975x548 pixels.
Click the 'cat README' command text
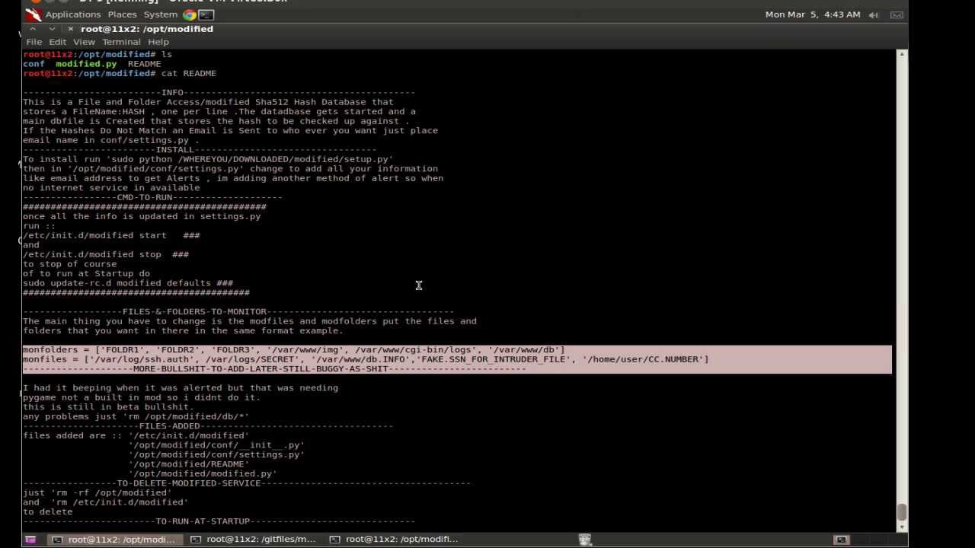(x=189, y=74)
